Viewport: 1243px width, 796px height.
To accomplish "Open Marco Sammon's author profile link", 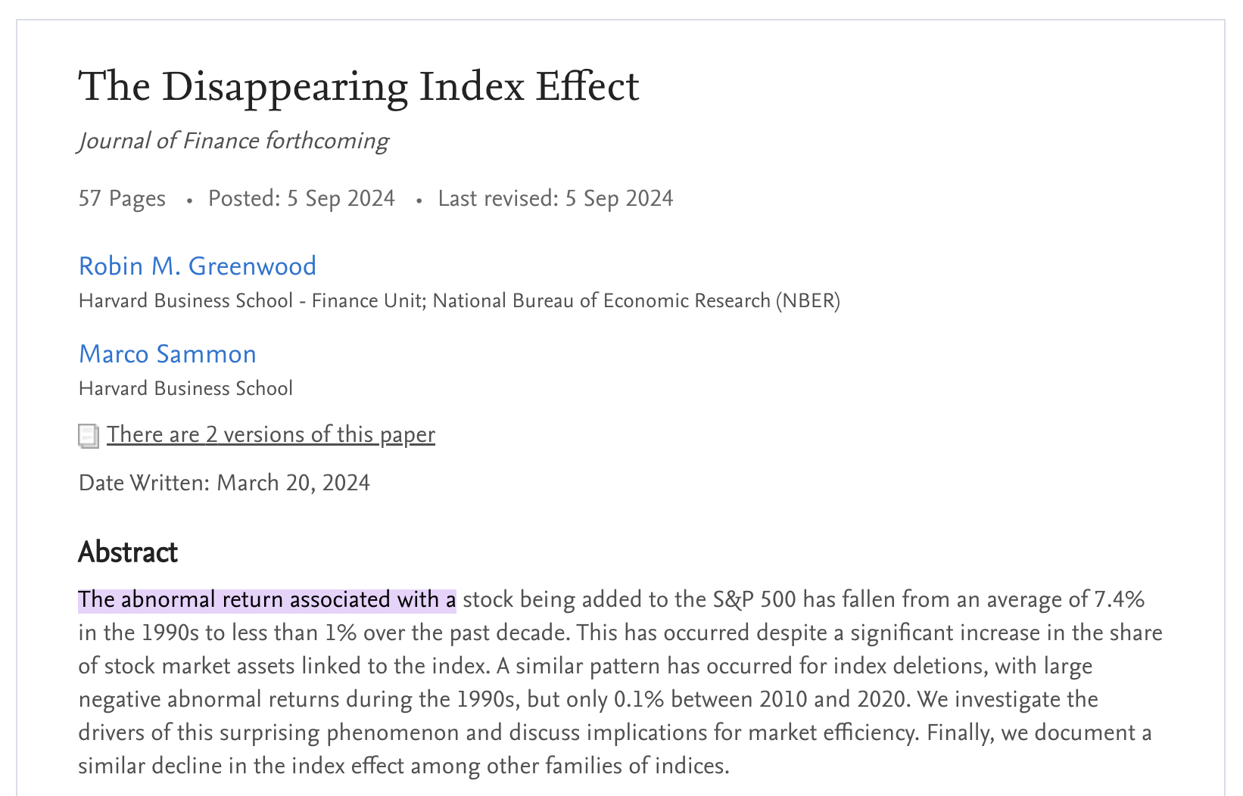I will click(x=167, y=354).
